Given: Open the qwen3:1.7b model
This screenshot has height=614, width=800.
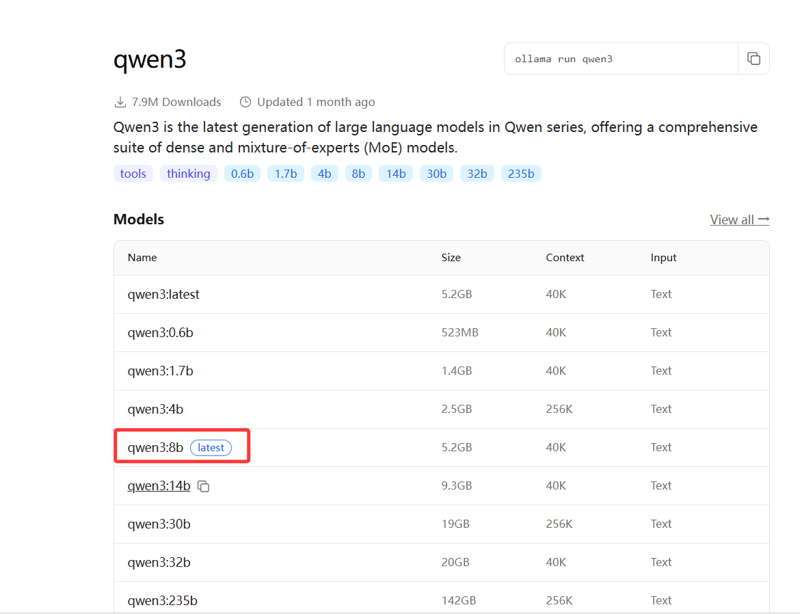Looking at the screenshot, I should point(160,371).
